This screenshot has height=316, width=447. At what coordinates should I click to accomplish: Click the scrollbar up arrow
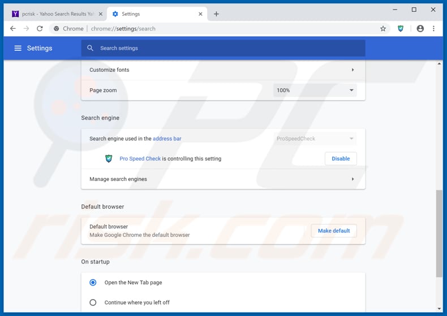(x=439, y=64)
